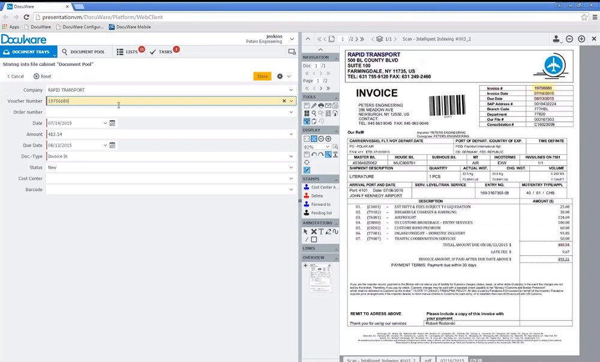Click the orange Store button
The height and width of the screenshot is (362, 600).
262,76
